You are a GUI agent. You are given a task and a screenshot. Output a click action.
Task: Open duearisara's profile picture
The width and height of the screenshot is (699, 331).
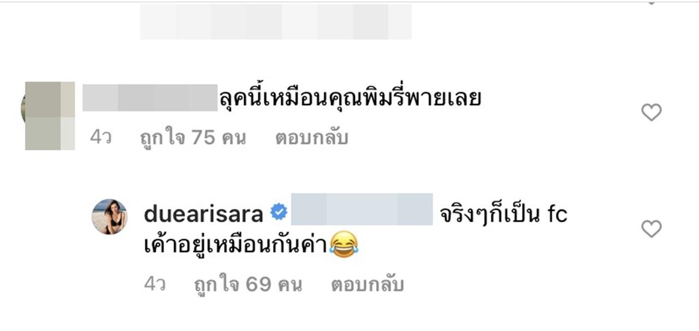109,217
